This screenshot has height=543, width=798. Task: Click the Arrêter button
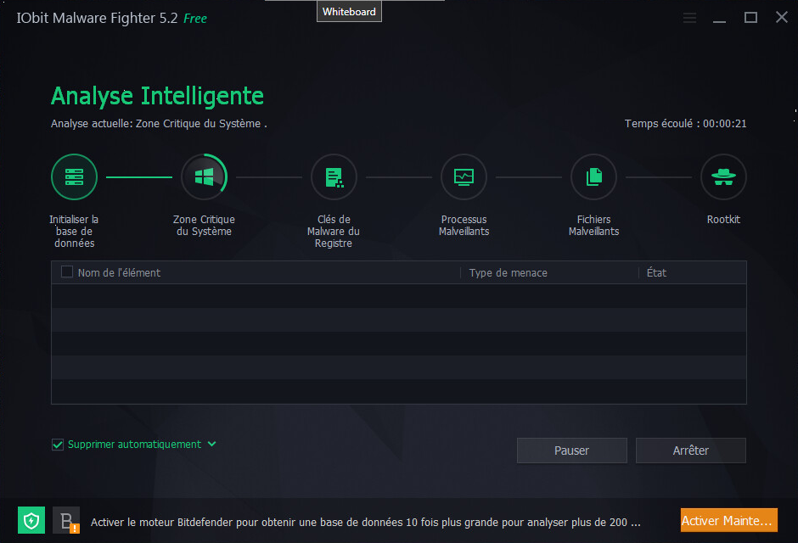pyautogui.click(x=691, y=451)
